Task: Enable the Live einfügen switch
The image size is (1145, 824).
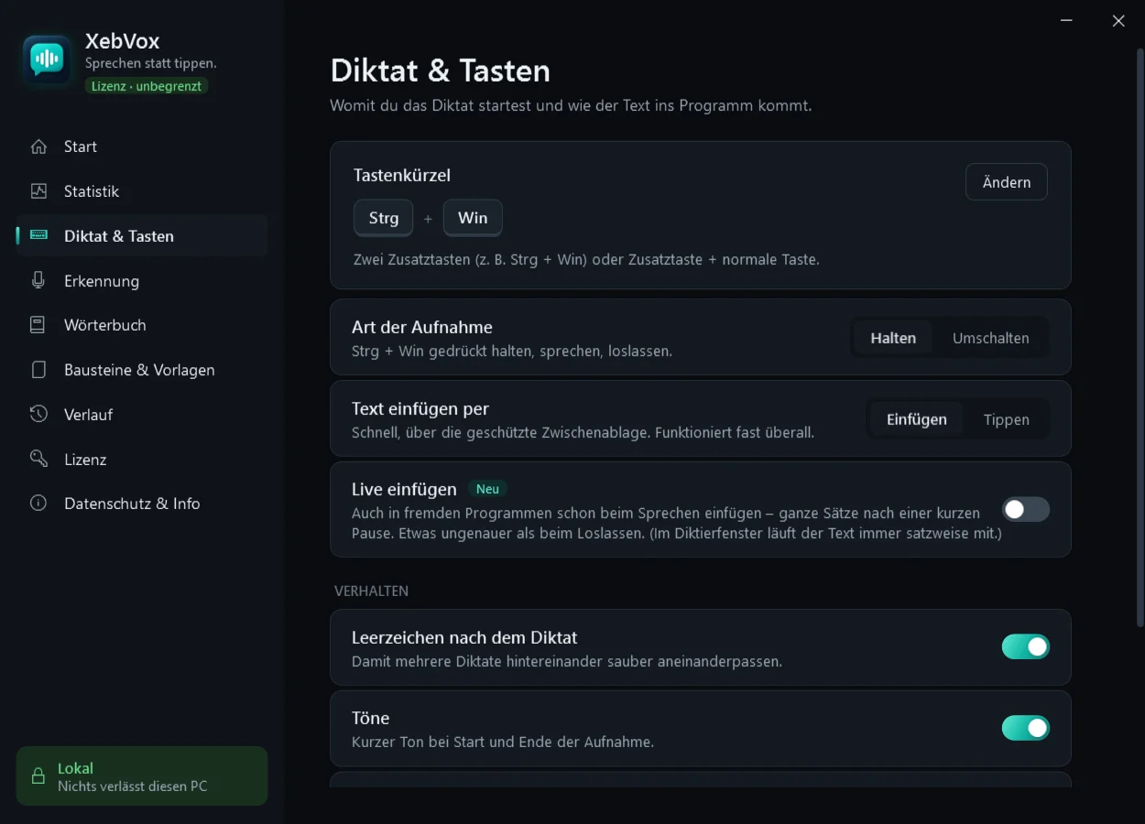Action: point(1026,510)
